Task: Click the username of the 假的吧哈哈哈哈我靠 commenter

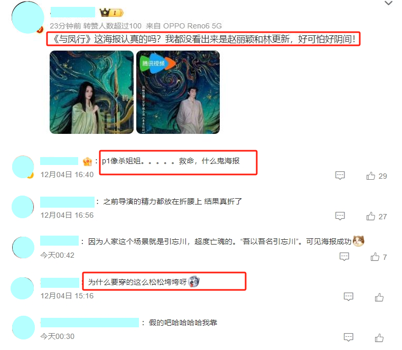Action: point(89,323)
